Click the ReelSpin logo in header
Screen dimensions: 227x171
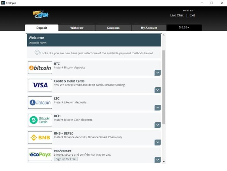coord(41,14)
